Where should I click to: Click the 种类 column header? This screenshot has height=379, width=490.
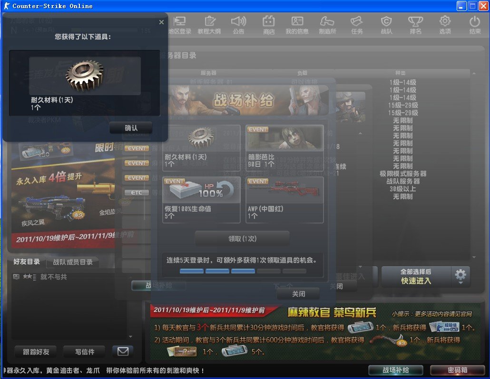point(400,73)
